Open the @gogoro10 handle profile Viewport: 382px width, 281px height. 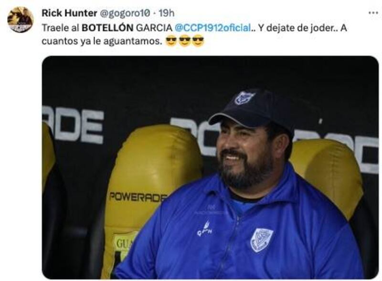(125, 13)
